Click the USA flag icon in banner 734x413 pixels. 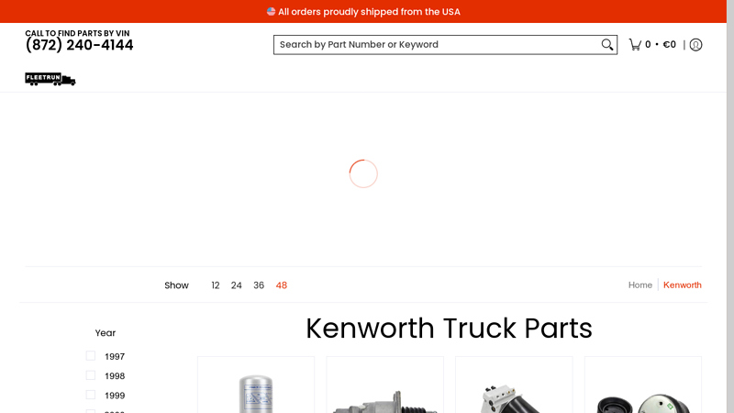pyautogui.click(x=271, y=11)
